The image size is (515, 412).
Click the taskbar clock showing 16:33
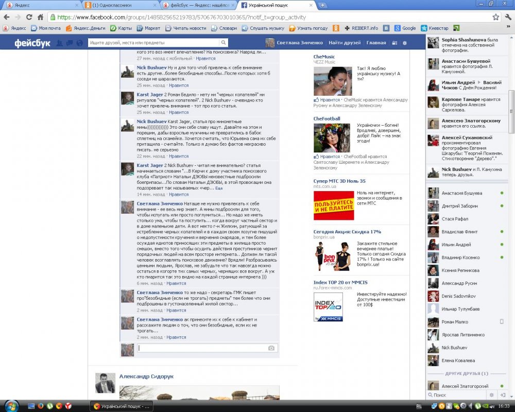click(504, 406)
